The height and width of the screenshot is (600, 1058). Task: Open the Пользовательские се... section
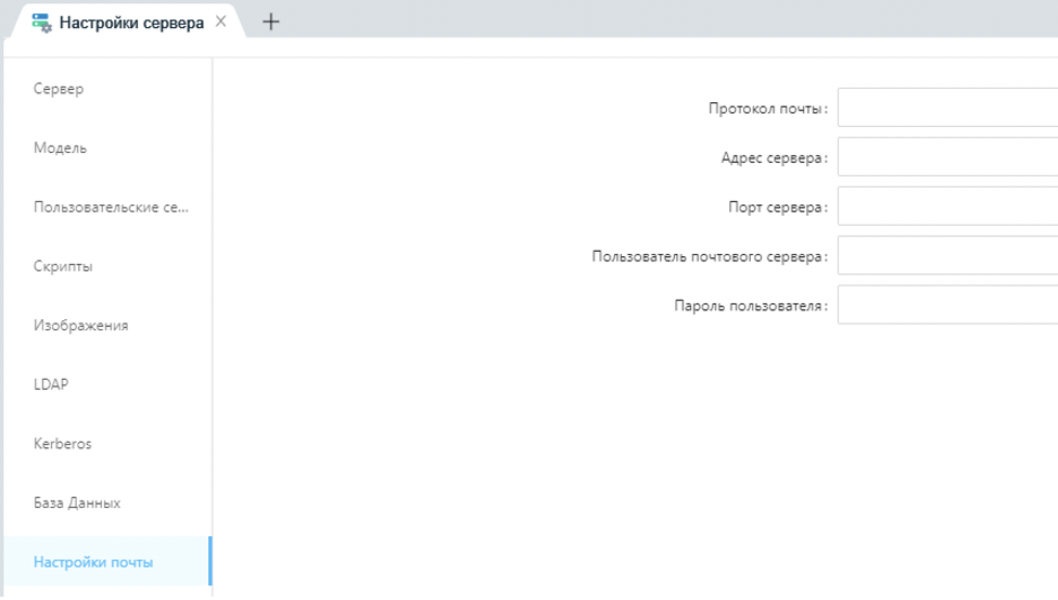tap(111, 207)
